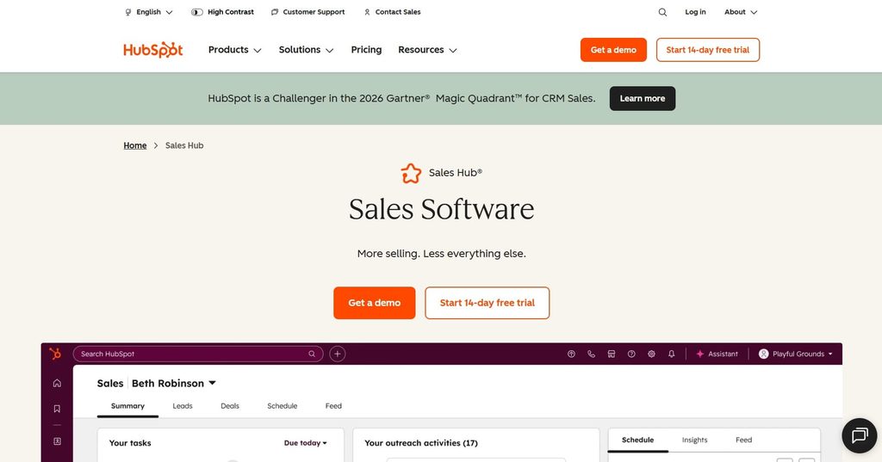Open the Pricing page
Screen dimensions: 882x462
366,49
